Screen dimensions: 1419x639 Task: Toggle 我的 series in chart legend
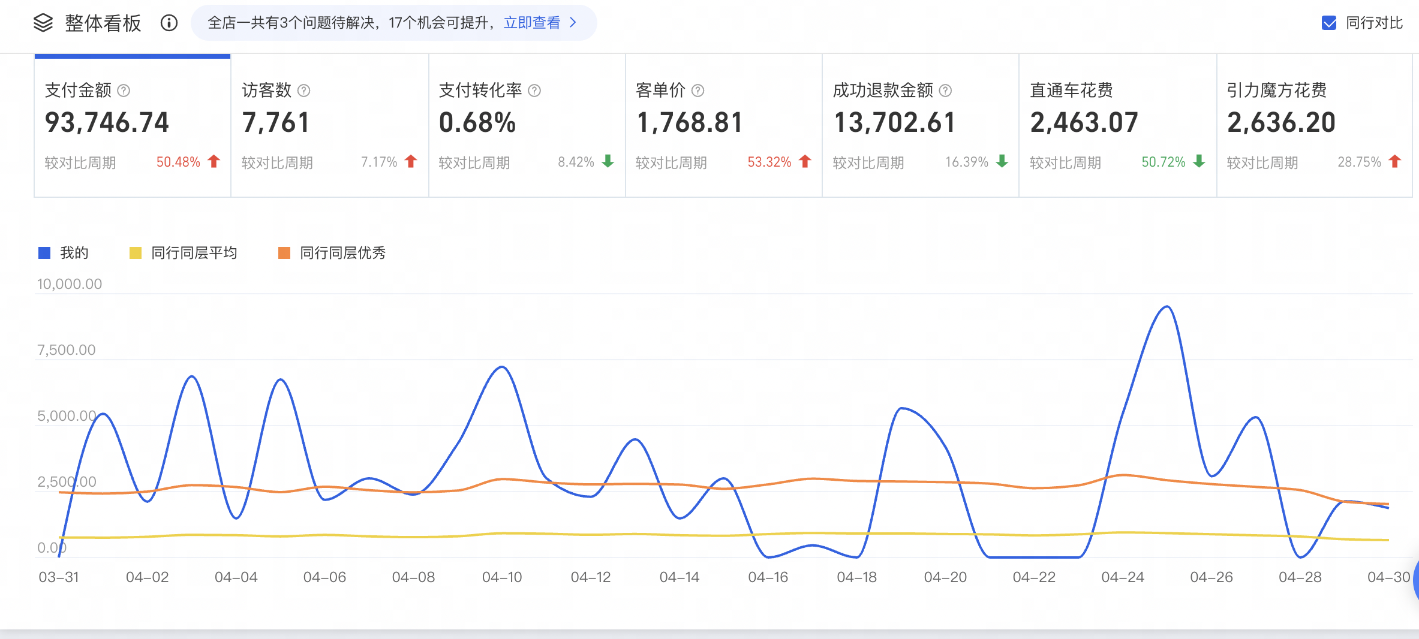pyautogui.click(x=64, y=253)
